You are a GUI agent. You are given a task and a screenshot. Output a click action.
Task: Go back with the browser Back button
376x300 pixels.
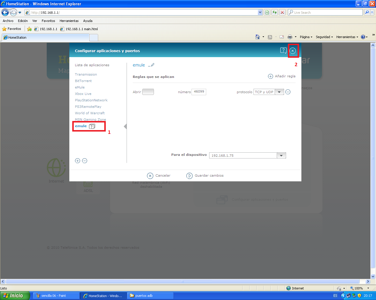pyautogui.click(x=5, y=12)
